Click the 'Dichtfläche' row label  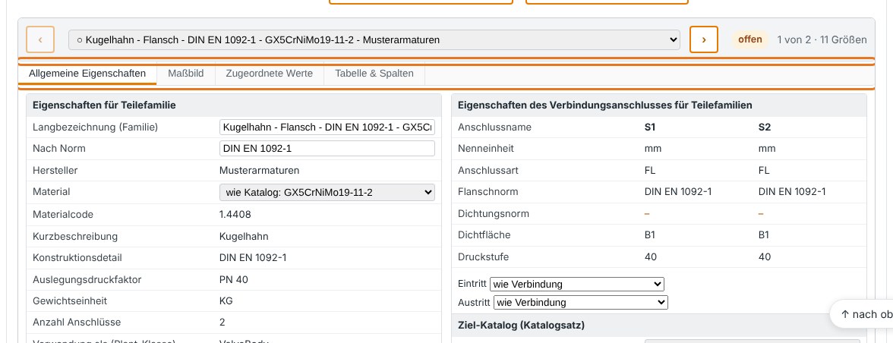(484, 235)
